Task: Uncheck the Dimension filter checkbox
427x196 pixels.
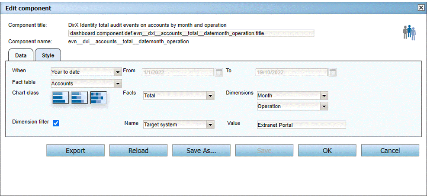Action: pyautogui.click(x=56, y=123)
